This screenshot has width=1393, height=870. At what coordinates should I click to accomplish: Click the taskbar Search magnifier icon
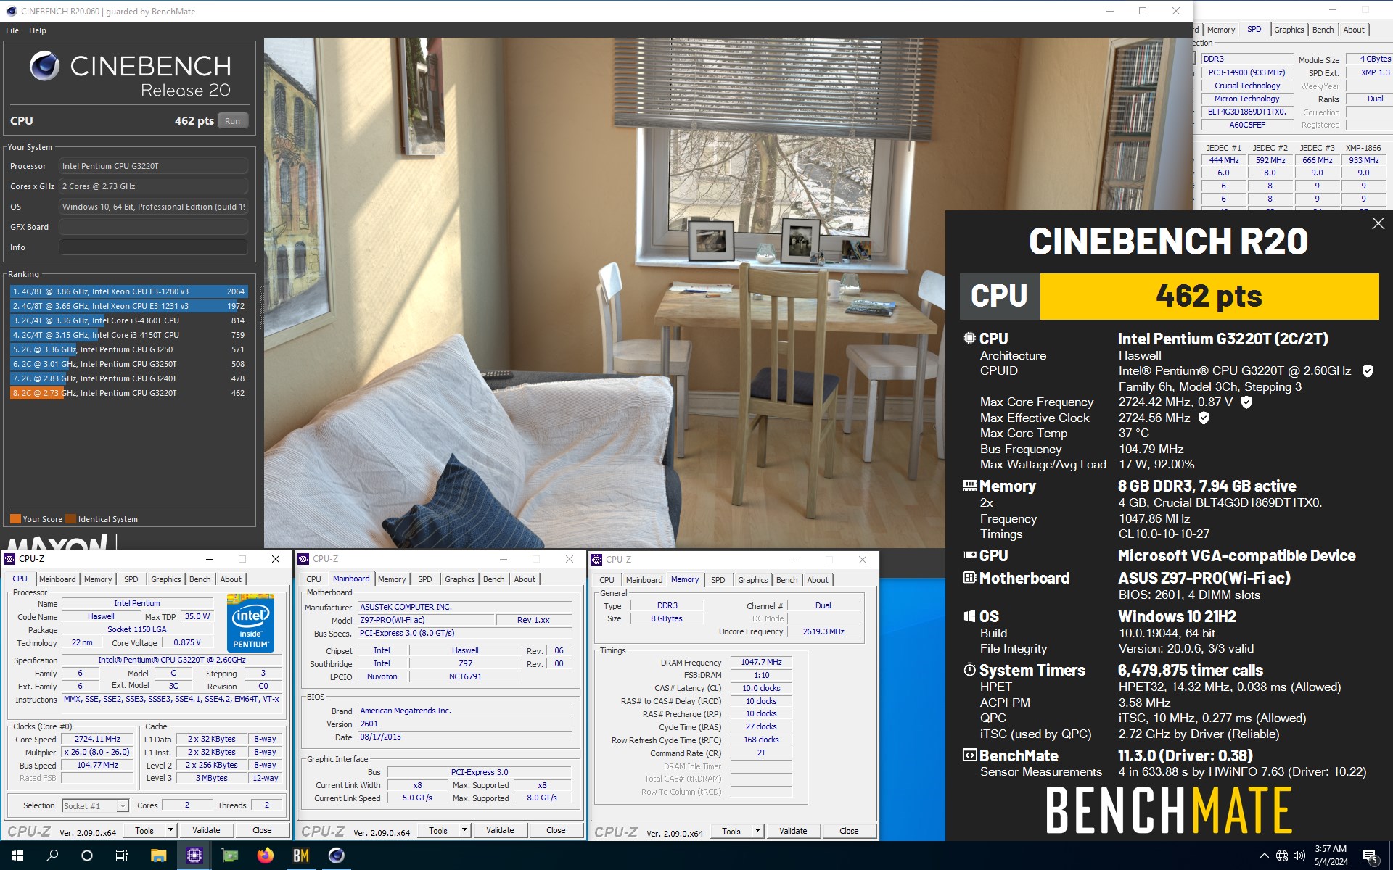coord(52,855)
